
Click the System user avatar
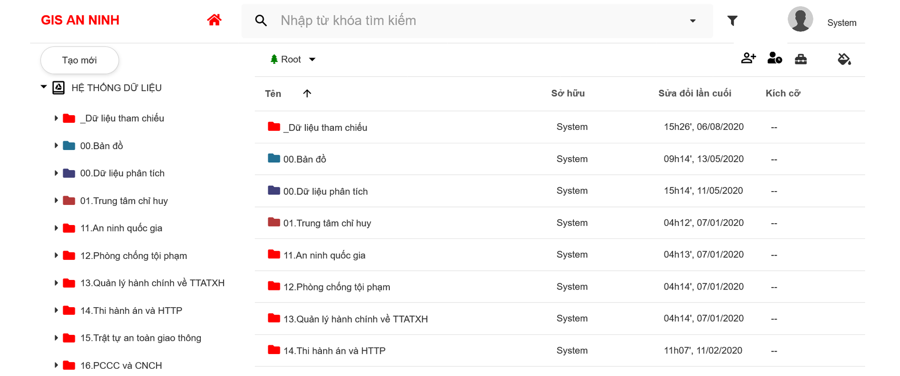[x=800, y=20]
